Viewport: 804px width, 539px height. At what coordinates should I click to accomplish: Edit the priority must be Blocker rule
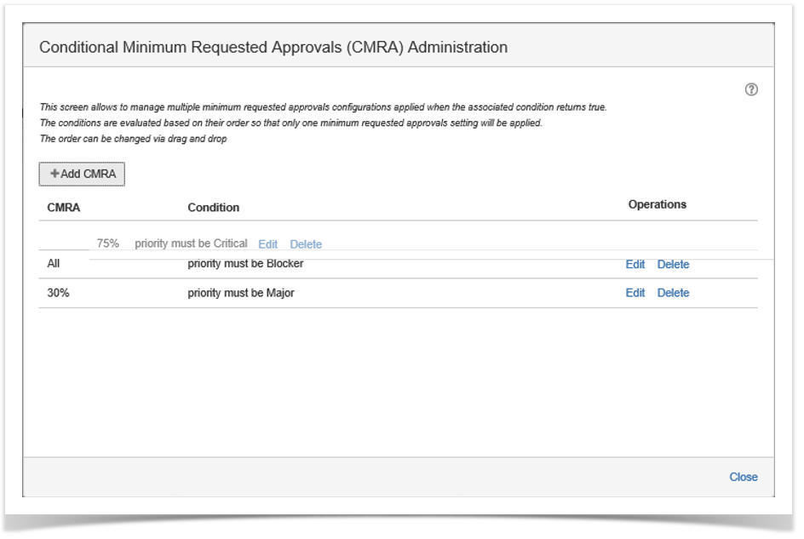point(635,265)
